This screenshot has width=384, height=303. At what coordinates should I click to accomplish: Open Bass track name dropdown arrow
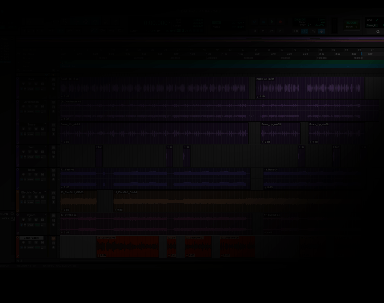coord(45,169)
